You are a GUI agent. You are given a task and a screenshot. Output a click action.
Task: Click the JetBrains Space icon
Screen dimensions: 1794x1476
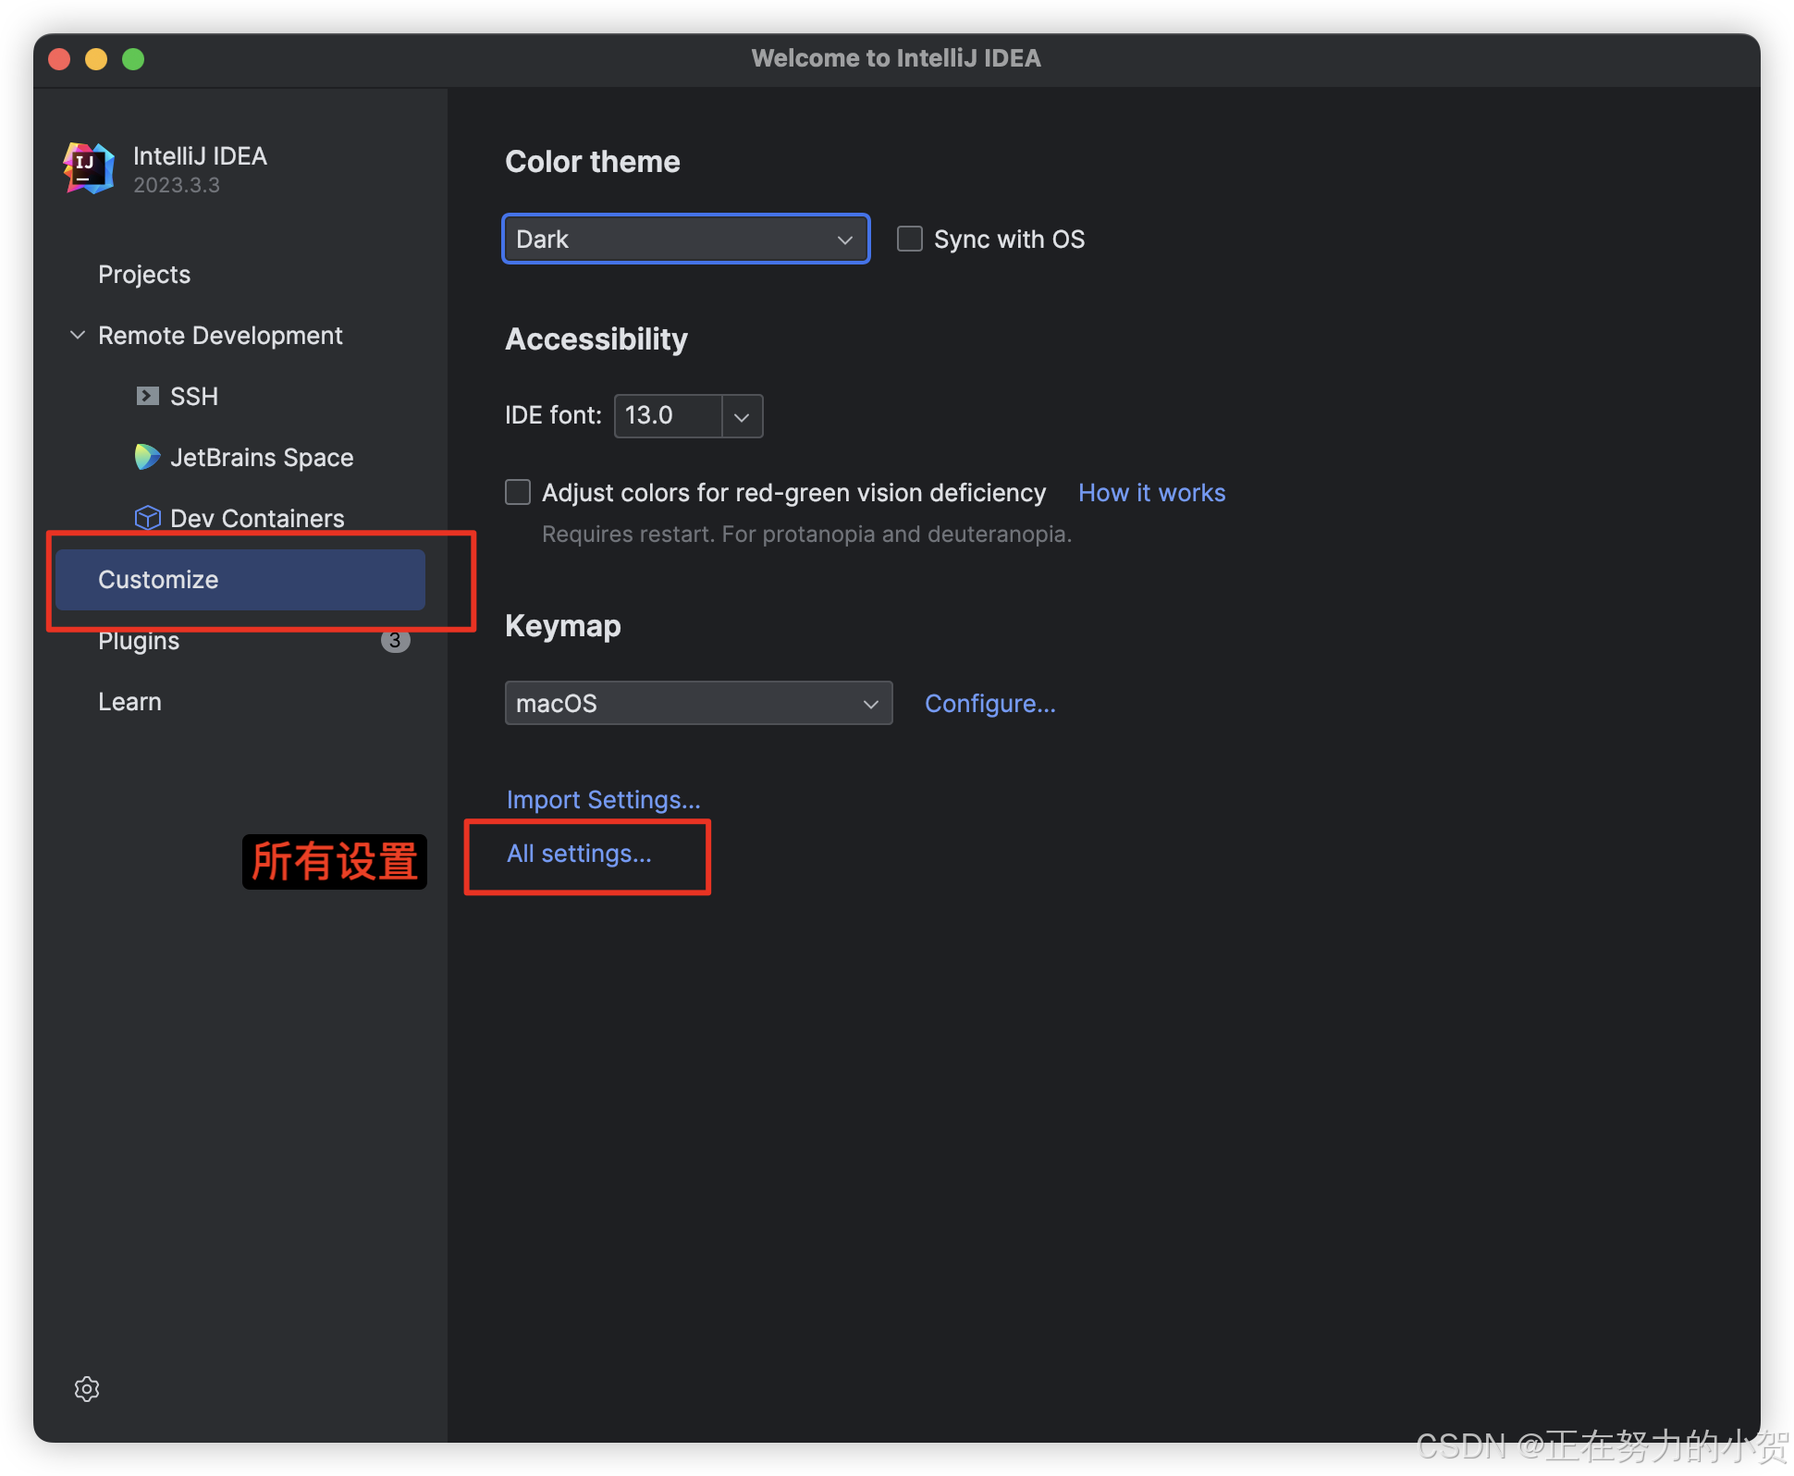[147, 457]
